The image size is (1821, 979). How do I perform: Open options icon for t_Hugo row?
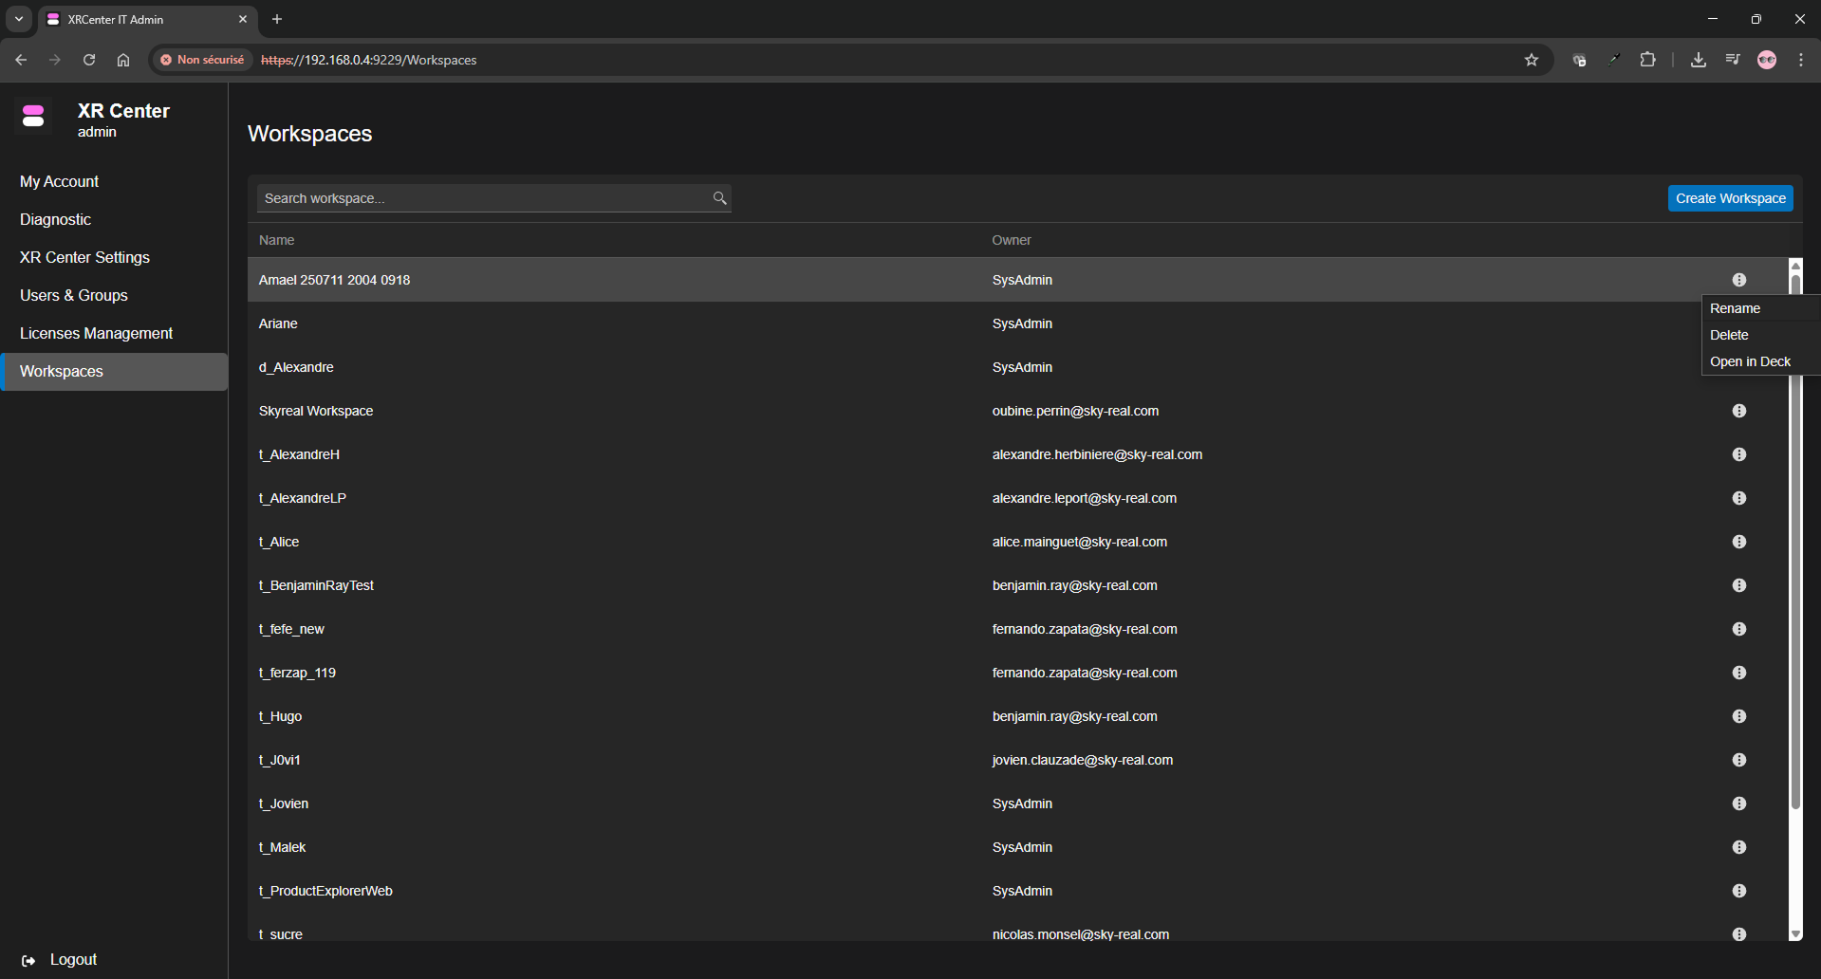click(1738, 716)
